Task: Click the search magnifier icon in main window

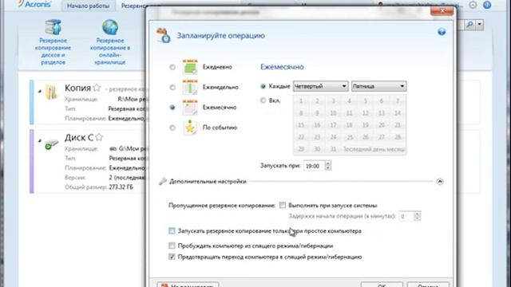Action: coord(469,25)
